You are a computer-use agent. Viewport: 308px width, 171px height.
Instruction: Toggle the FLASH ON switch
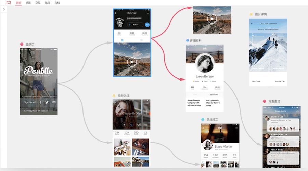pyautogui.click(x=280, y=81)
